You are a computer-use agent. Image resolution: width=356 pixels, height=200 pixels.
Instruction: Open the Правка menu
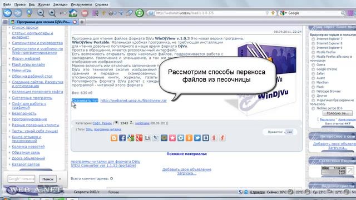(20, 4)
